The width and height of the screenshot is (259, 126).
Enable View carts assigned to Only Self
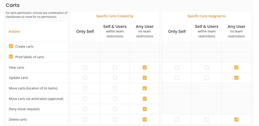coord(177,68)
